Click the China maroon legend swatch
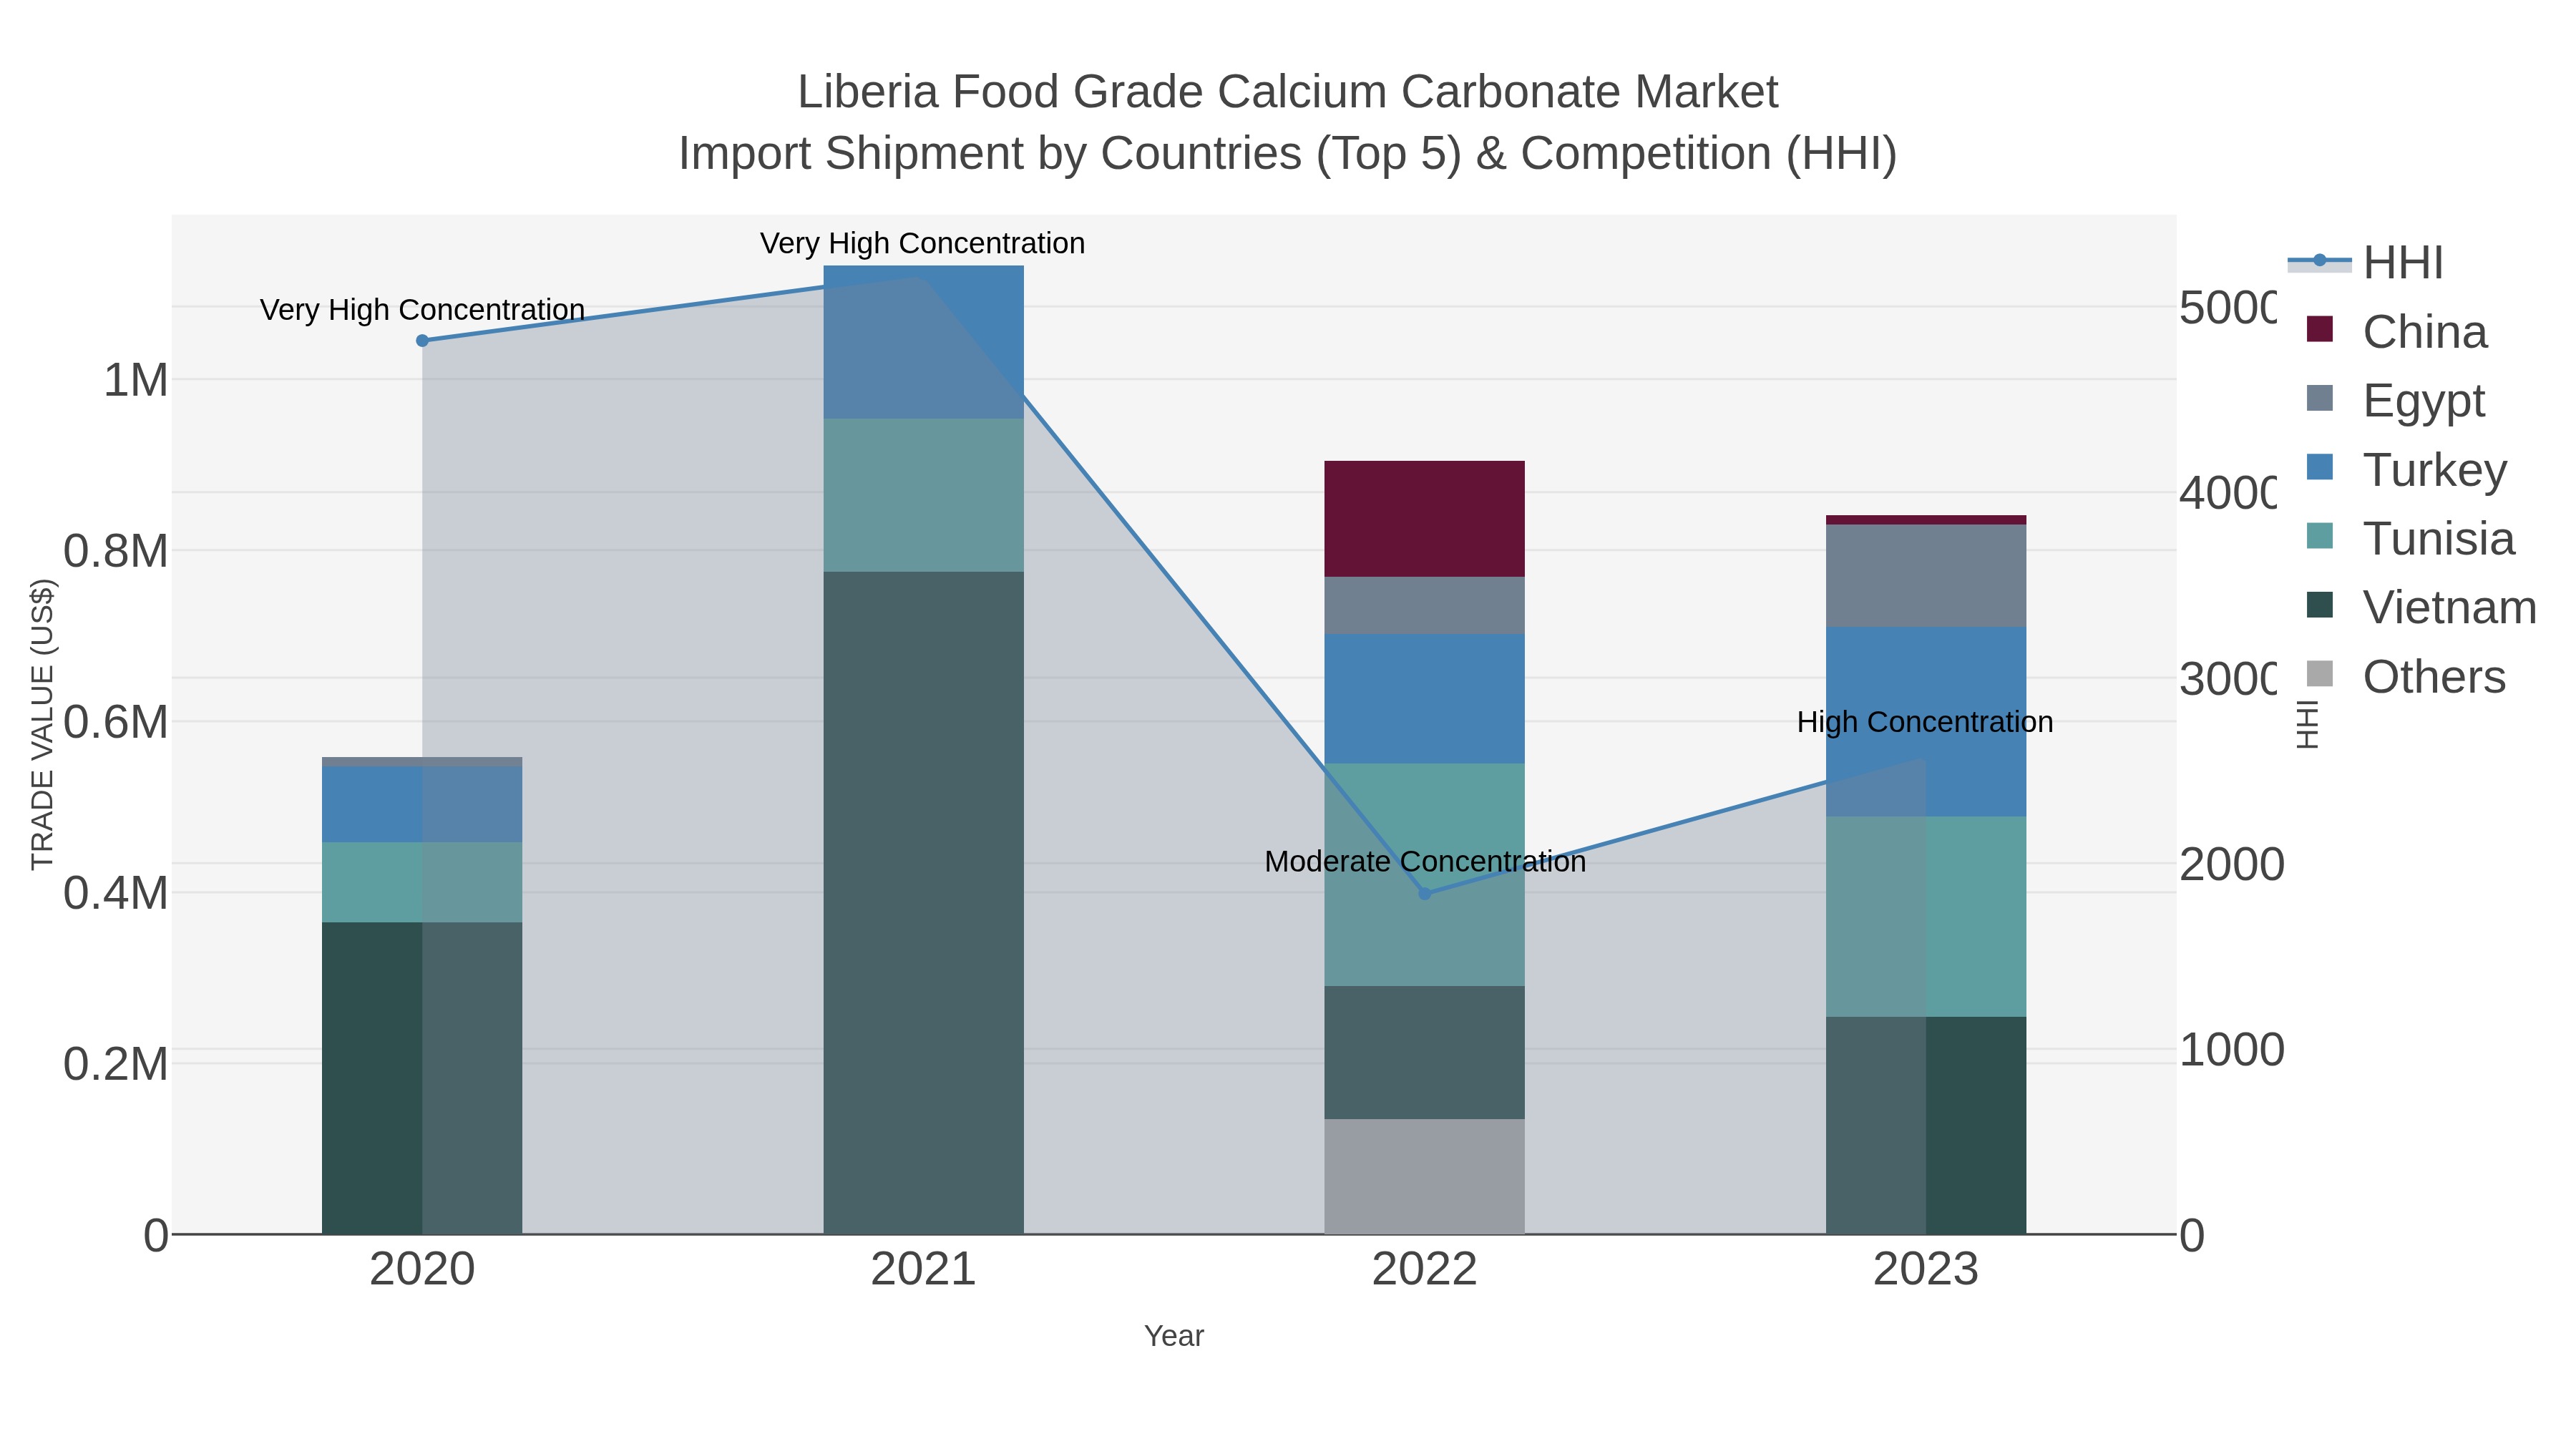 [2320, 329]
